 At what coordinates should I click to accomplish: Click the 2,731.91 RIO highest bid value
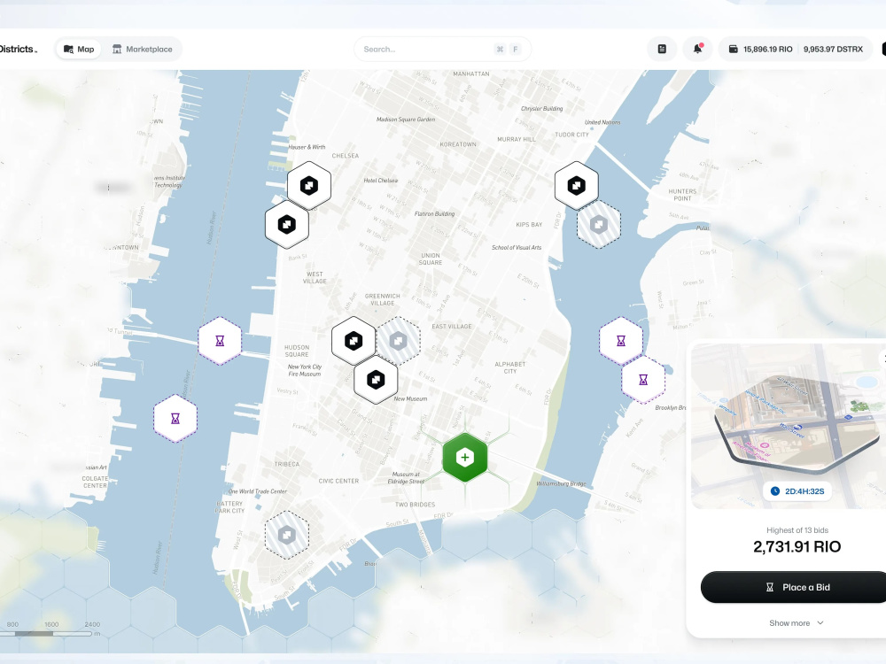point(797,546)
